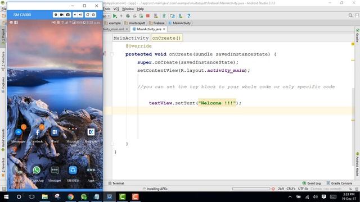Viewport: 360px width, 202px height.
Task: Open Android Studio's search magnifier icon
Action: [x=350, y=15]
